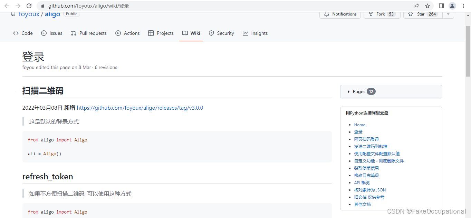
Task: Click the quote 这是默认的登录方式
Action: pyautogui.click(x=54, y=122)
